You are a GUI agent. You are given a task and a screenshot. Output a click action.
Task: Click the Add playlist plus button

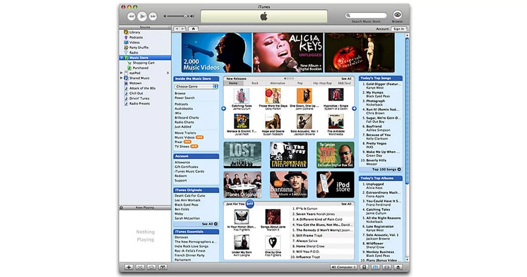point(129,267)
